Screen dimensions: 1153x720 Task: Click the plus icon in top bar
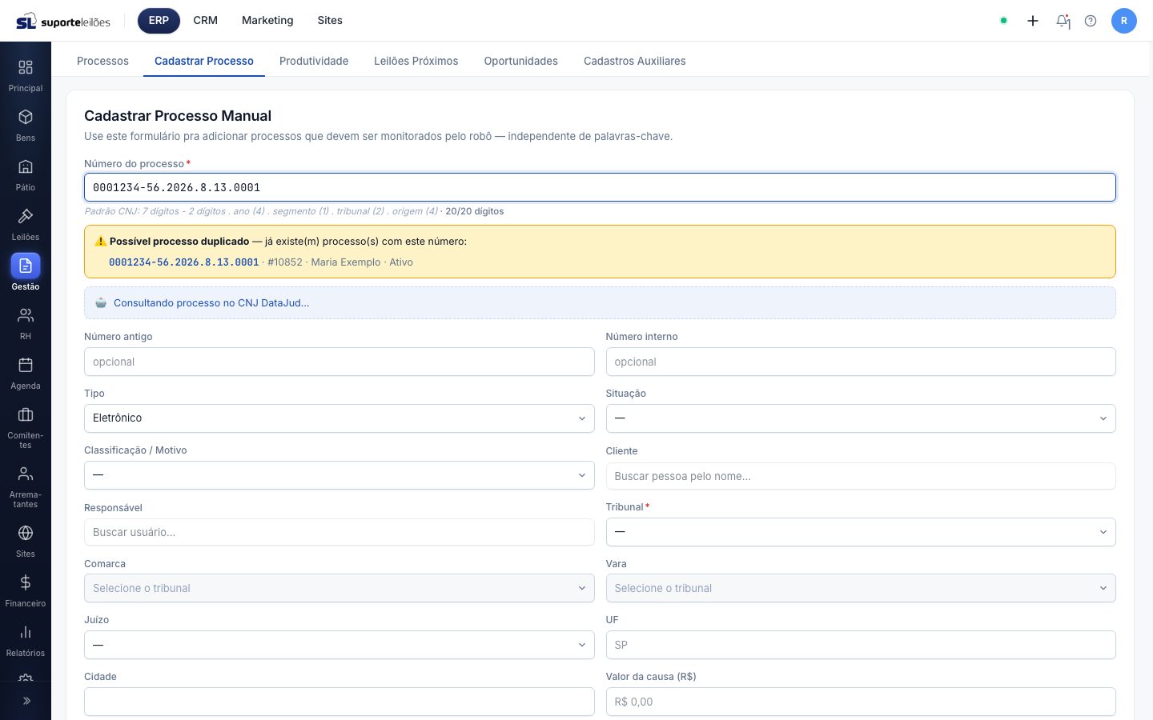pyautogui.click(x=1033, y=21)
